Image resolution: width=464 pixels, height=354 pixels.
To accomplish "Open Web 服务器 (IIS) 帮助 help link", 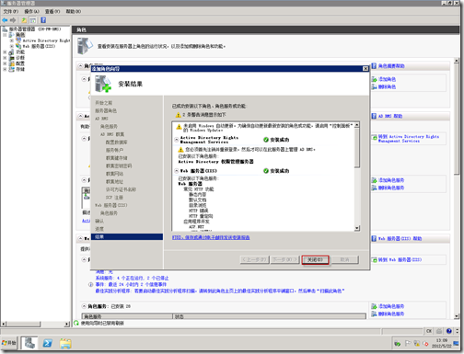I will click(400, 238).
